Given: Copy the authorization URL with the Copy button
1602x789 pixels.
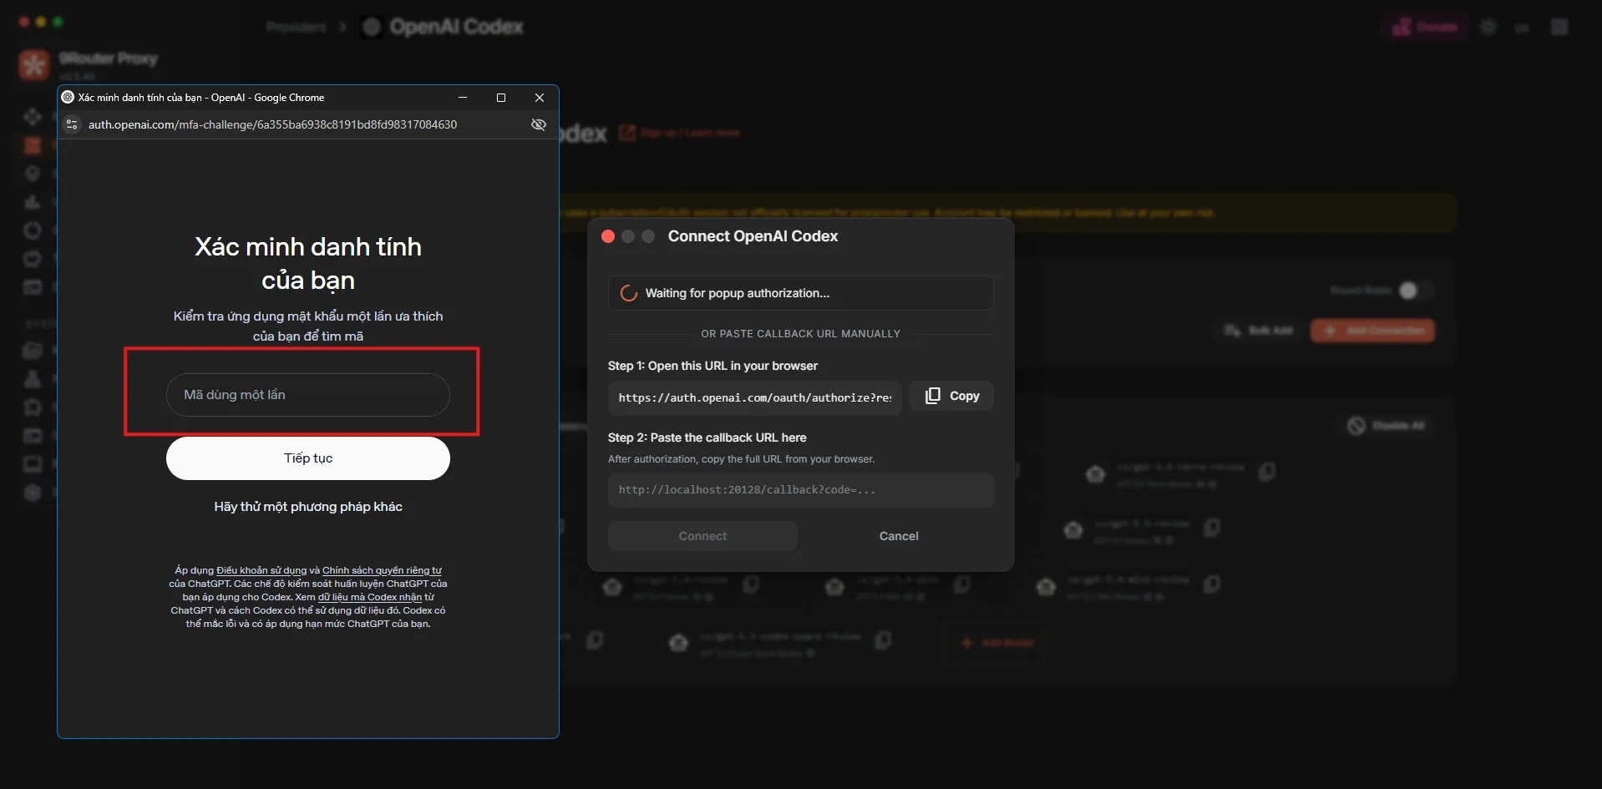Looking at the screenshot, I should pos(951,396).
